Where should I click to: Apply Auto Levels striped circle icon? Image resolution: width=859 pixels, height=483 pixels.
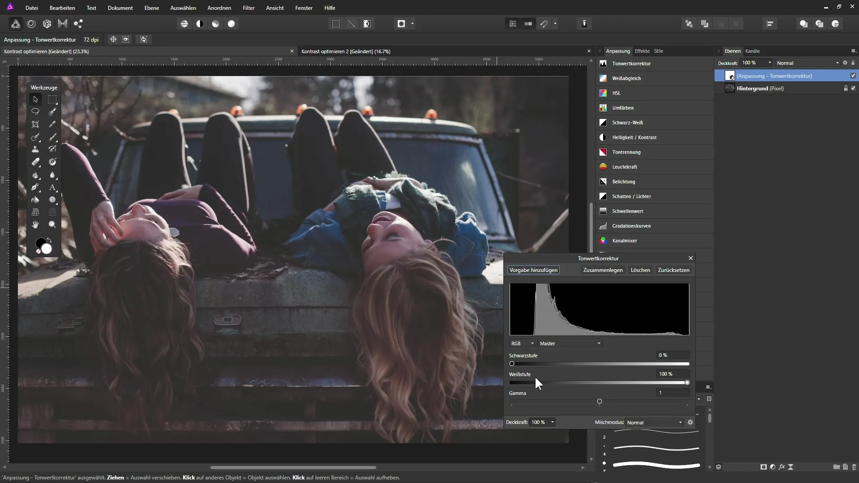pyautogui.click(x=184, y=24)
